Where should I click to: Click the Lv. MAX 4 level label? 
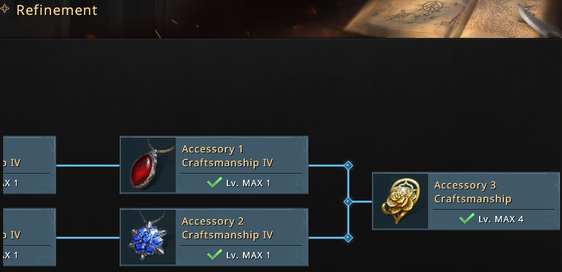[501, 219]
